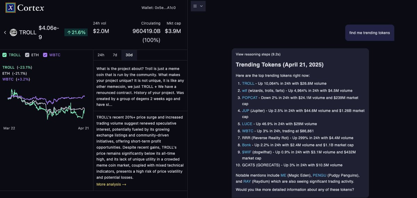
Task: Click the GCATS (GORECATS) list row
Action: coord(292,165)
